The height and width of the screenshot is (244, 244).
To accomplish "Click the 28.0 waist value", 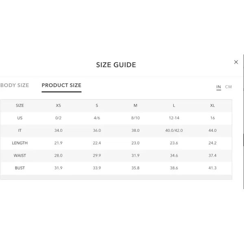I will (58, 155).
